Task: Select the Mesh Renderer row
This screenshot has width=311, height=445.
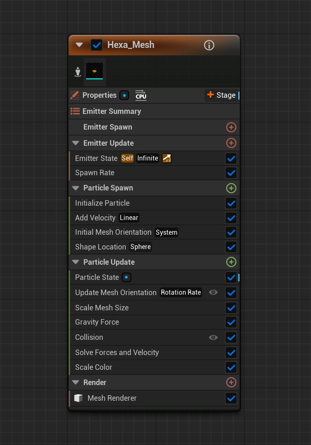Action: click(154, 398)
